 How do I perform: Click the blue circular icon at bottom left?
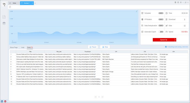coord(2,101)
